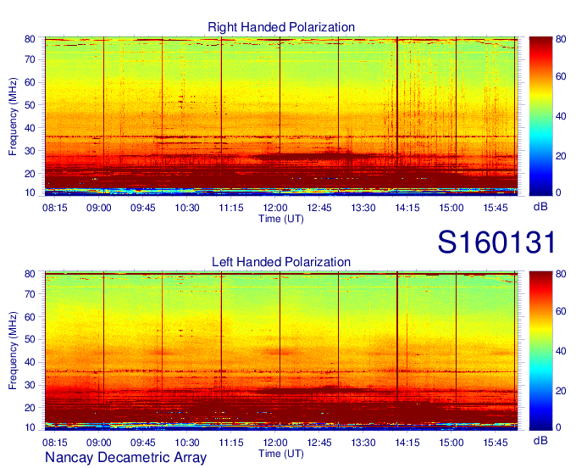576x468 pixels.
Task: Click the 15:00 time tick under Left Handed plot
Action: coord(451,443)
